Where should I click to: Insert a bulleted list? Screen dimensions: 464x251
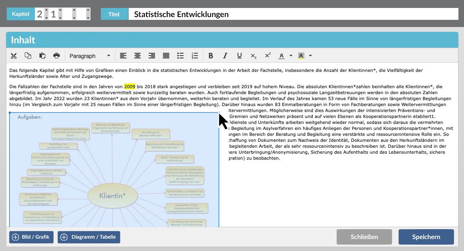tap(180, 56)
